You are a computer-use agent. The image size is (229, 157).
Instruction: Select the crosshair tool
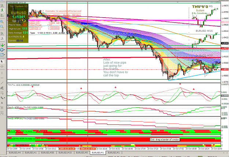pyautogui.click(x=2, y=66)
